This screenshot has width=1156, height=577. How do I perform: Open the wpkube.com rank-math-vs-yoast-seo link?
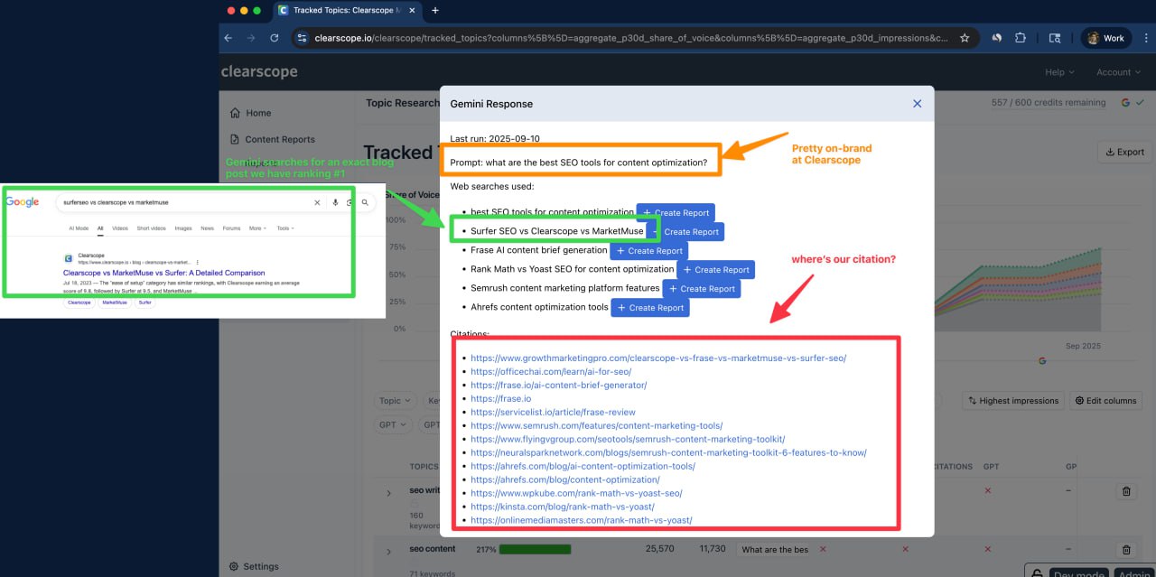click(576, 494)
